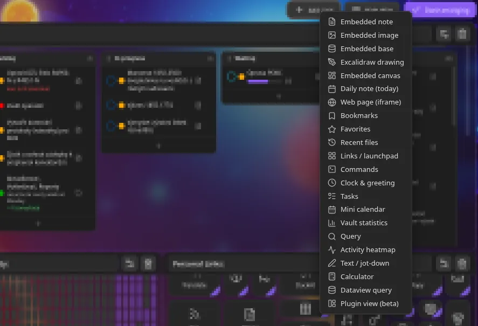Image resolution: width=478 pixels, height=326 pixels.
Task: Click the Calculator icon entry
Action: [331, 276]
